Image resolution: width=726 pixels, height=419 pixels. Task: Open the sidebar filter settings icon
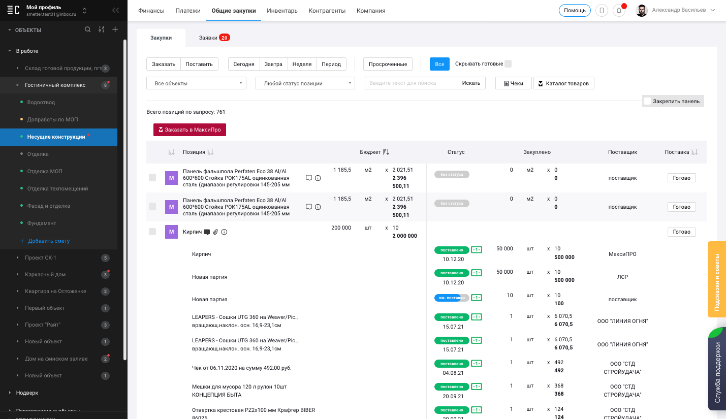pyautogui.click(x=102, y=29)
